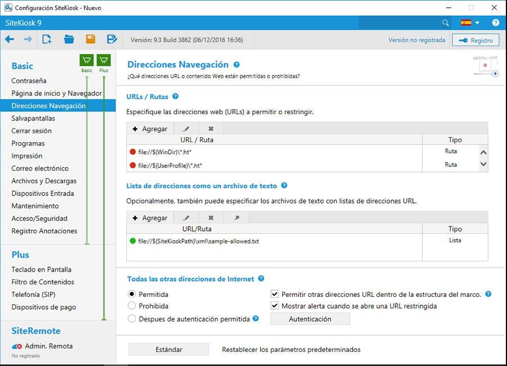Click open-file arrow icon in text list toolbar
This screenshot has height=366, width=507.
236,218
